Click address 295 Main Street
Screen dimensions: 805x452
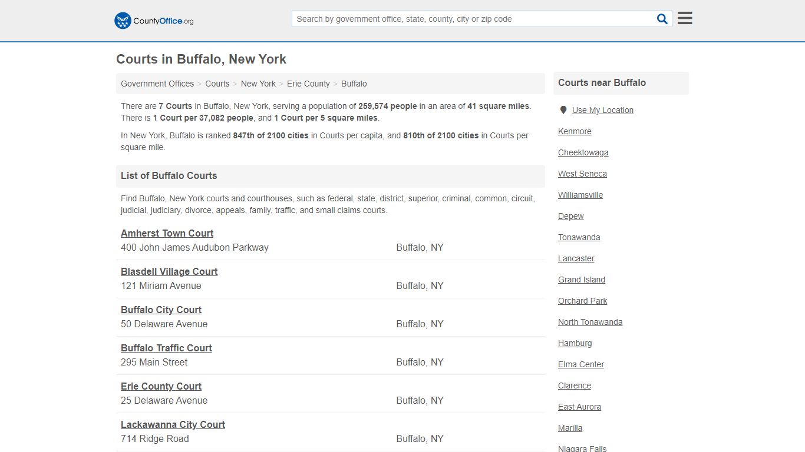(x=154, y=362)
